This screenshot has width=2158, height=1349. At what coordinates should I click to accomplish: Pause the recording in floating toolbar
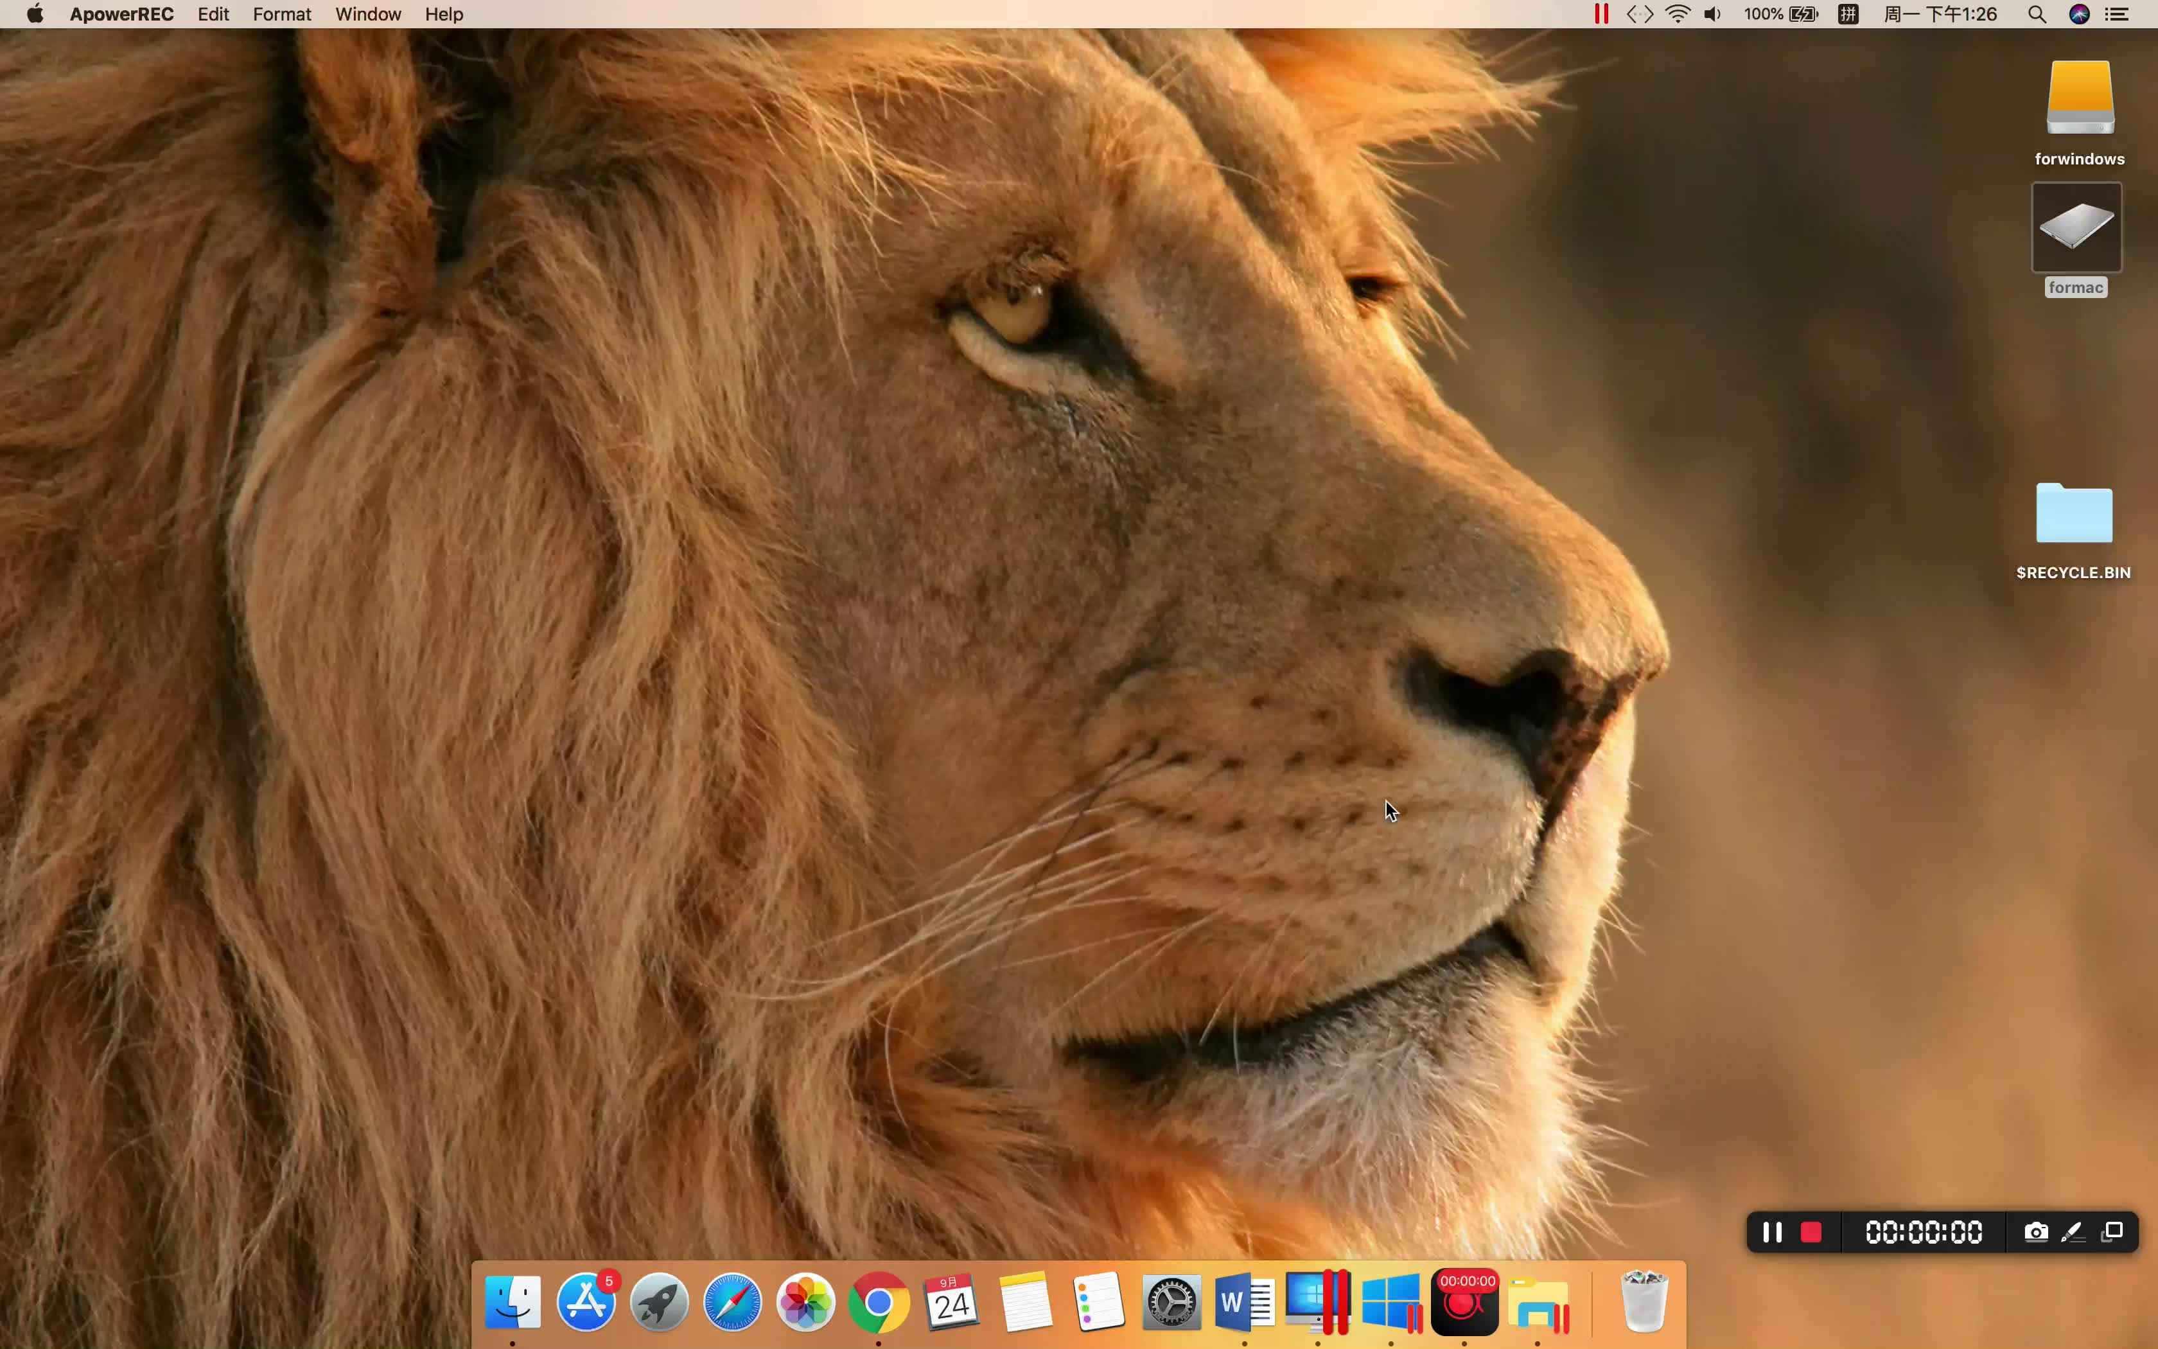pyautogui.click(x=1772, y=1232)
